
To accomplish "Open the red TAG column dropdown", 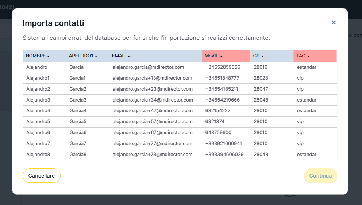I will pos(303,56).
